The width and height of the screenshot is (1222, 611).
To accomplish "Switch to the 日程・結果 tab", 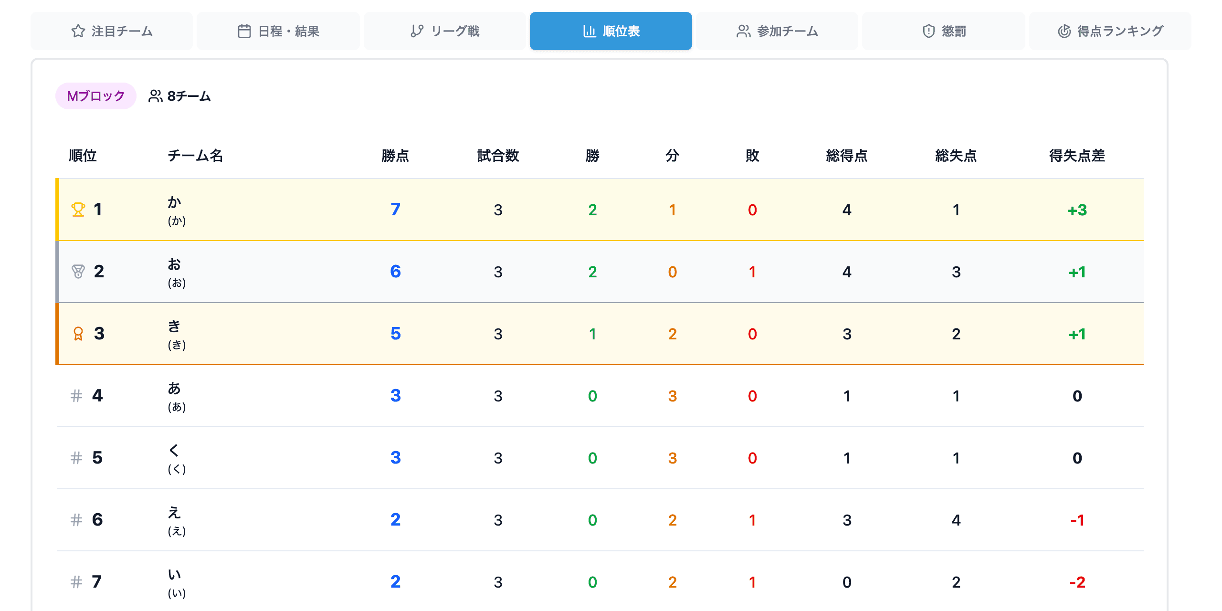I will (278, 31).
